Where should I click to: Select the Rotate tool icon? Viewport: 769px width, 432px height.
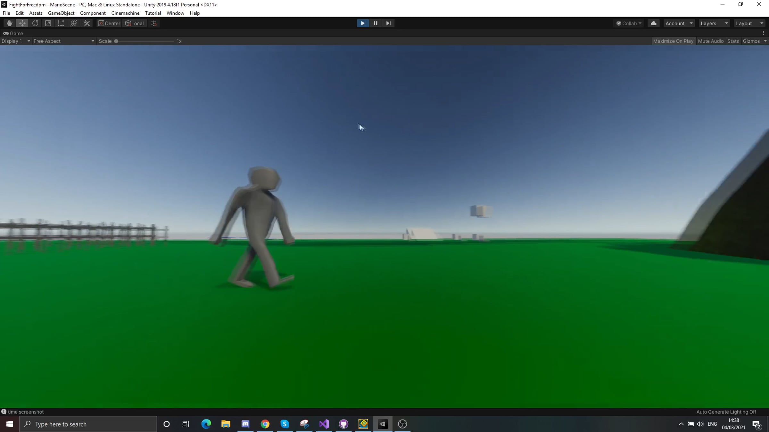(35, 23)
